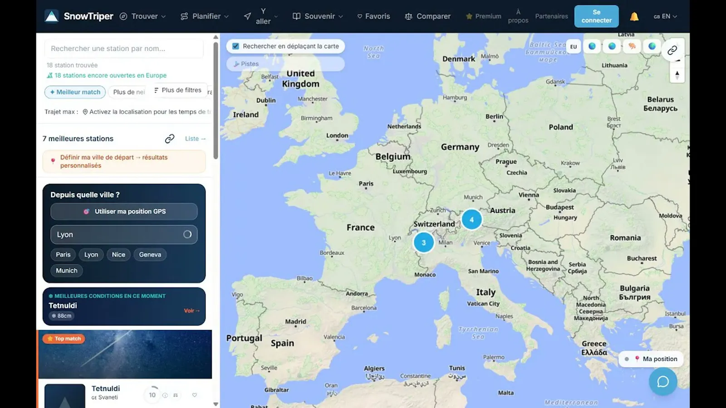
Task: Switch to Liste view
Action: [195, 139]
